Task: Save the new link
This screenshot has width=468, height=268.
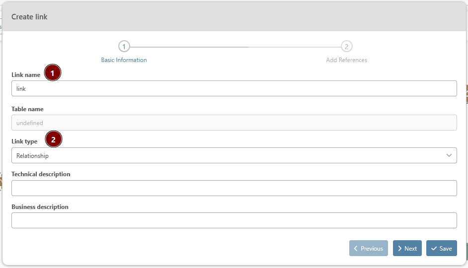Action: click(441, 249)
